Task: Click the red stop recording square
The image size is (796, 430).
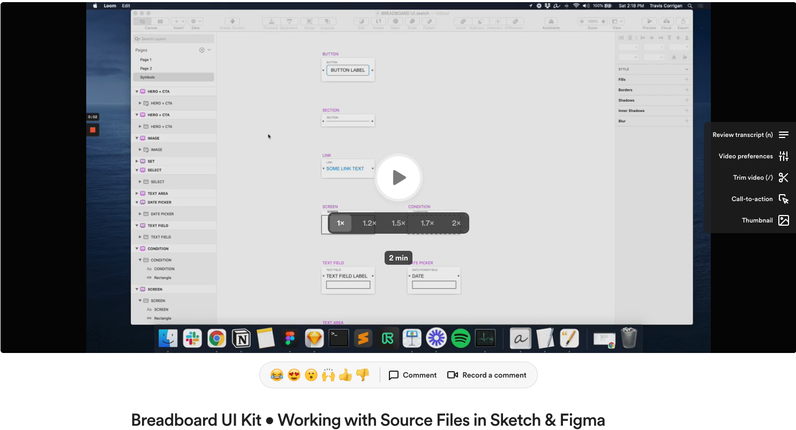Action: point(93,130)
